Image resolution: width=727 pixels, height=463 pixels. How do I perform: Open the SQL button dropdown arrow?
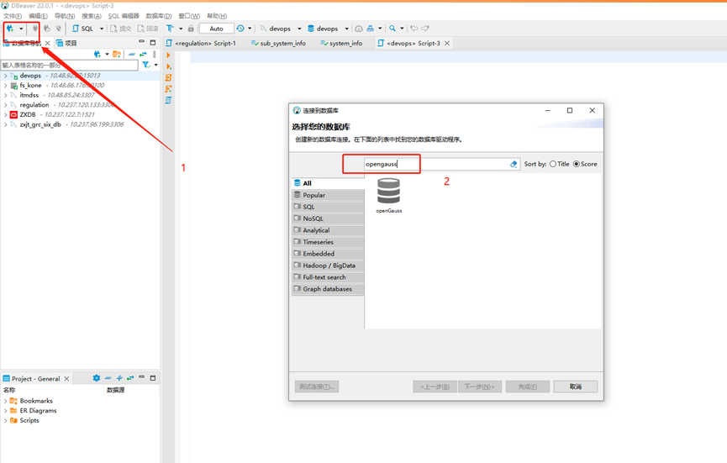[102, 29]
